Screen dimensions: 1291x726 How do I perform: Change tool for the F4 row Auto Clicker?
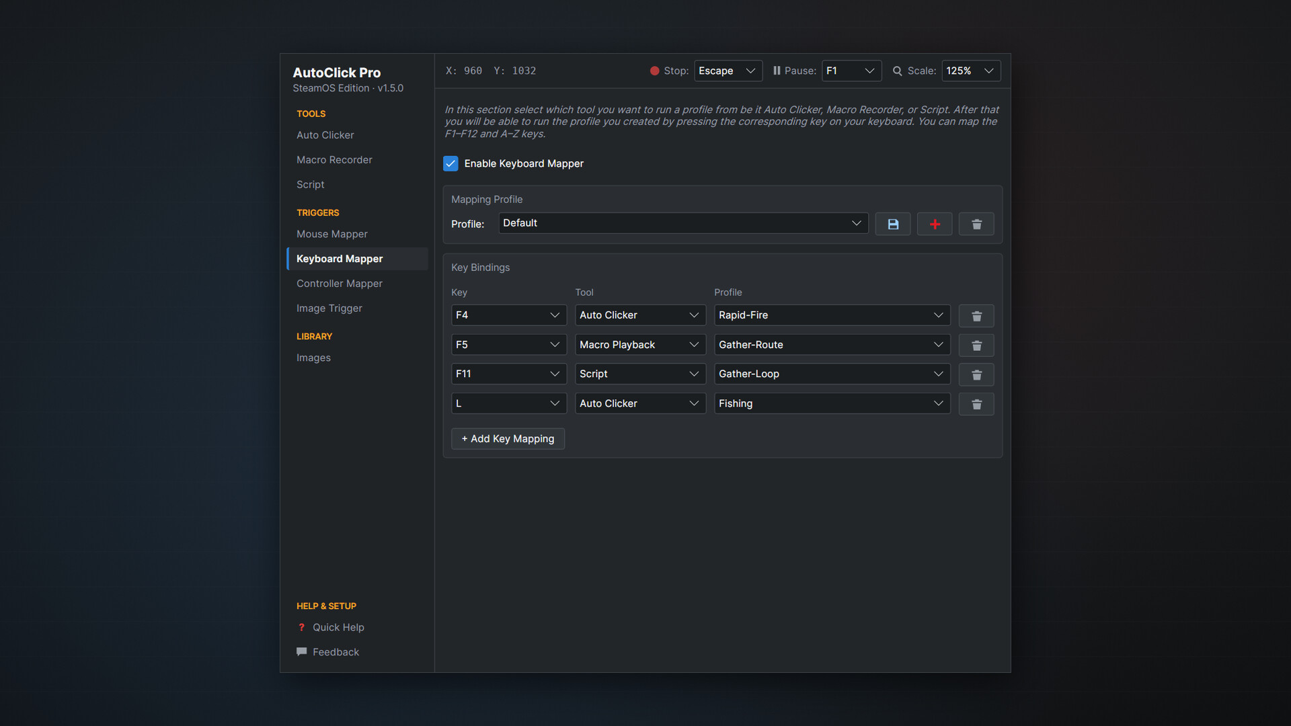click(640, 315)
